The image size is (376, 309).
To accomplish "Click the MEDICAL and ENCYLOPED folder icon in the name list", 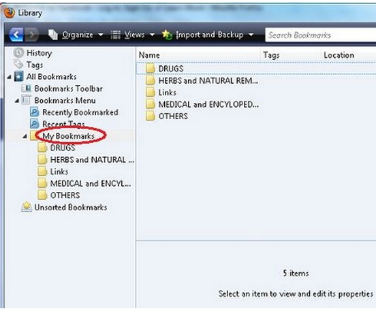I will [151, 104].
